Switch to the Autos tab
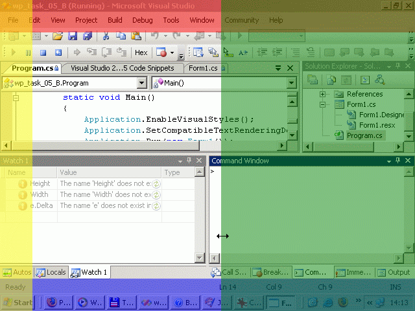 18,272
